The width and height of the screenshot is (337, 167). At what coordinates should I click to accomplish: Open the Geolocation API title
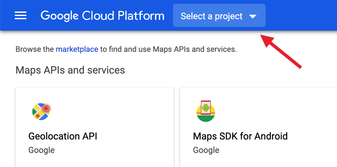click(x=63, y=136)
